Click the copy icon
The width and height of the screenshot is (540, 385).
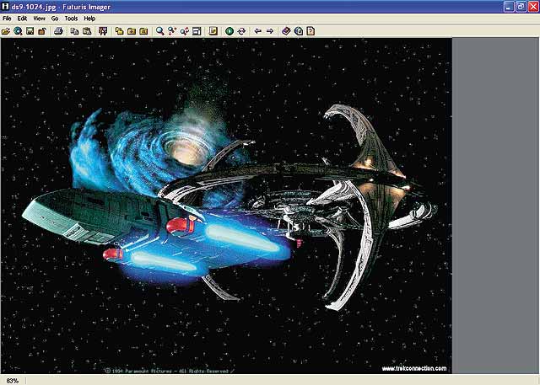74,31
